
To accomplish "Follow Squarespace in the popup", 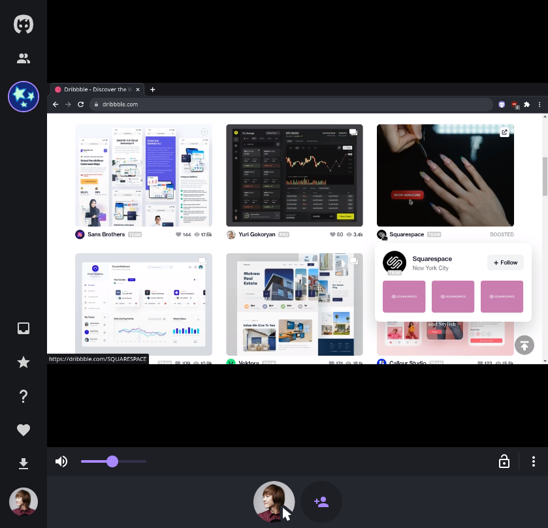I will pos(506,262).
